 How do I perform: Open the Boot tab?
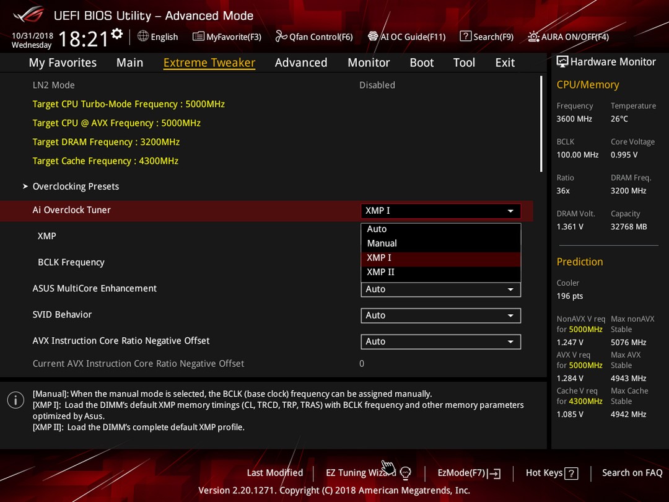(422, 63)
